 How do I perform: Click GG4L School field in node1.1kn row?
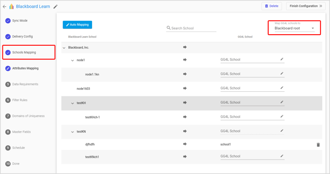[x=252, y=74]
